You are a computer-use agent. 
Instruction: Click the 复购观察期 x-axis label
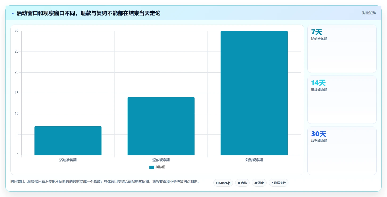(254, 160)
